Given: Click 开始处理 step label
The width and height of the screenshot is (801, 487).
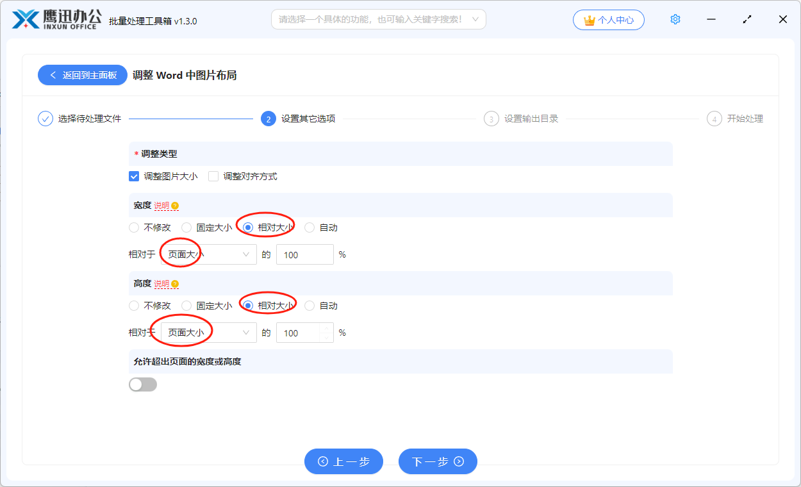Looking at the screenshot, I should [745, 119].
